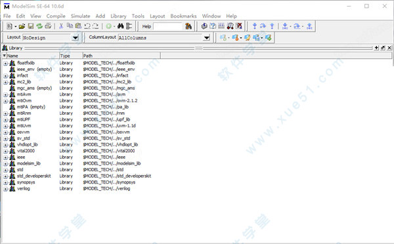Screen dimensions: 394x244
Task: Undock the Library pane
Action: coord(383,48)
